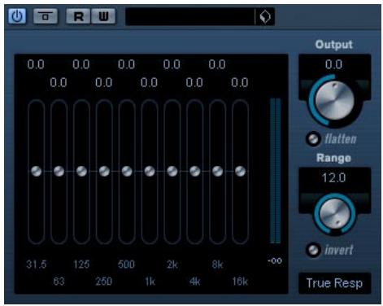Image resolution: width=383 pixels, height=306 pixels.
Task: Select the Range value 12.0 field
Action: pyautogui.click(x=334, y=177)
